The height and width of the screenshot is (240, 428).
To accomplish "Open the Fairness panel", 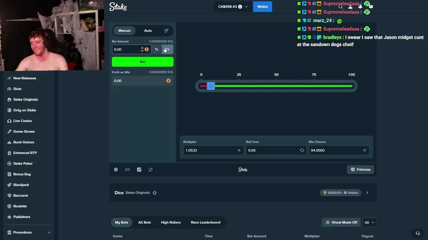I will 360,170.
